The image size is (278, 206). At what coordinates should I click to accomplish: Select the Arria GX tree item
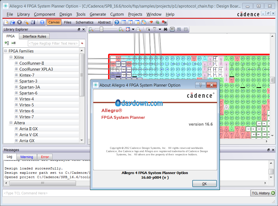(27, 140)
